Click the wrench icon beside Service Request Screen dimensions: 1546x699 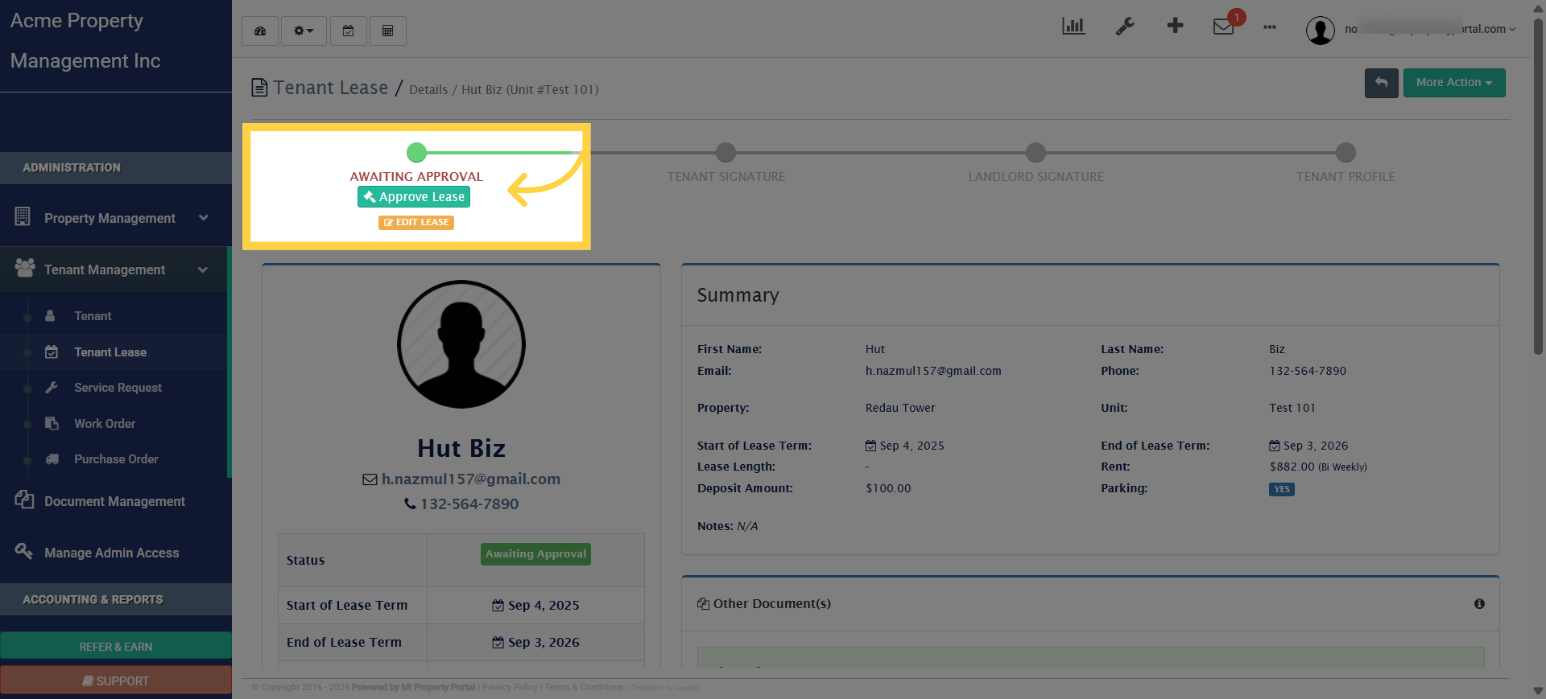point(52,388)
